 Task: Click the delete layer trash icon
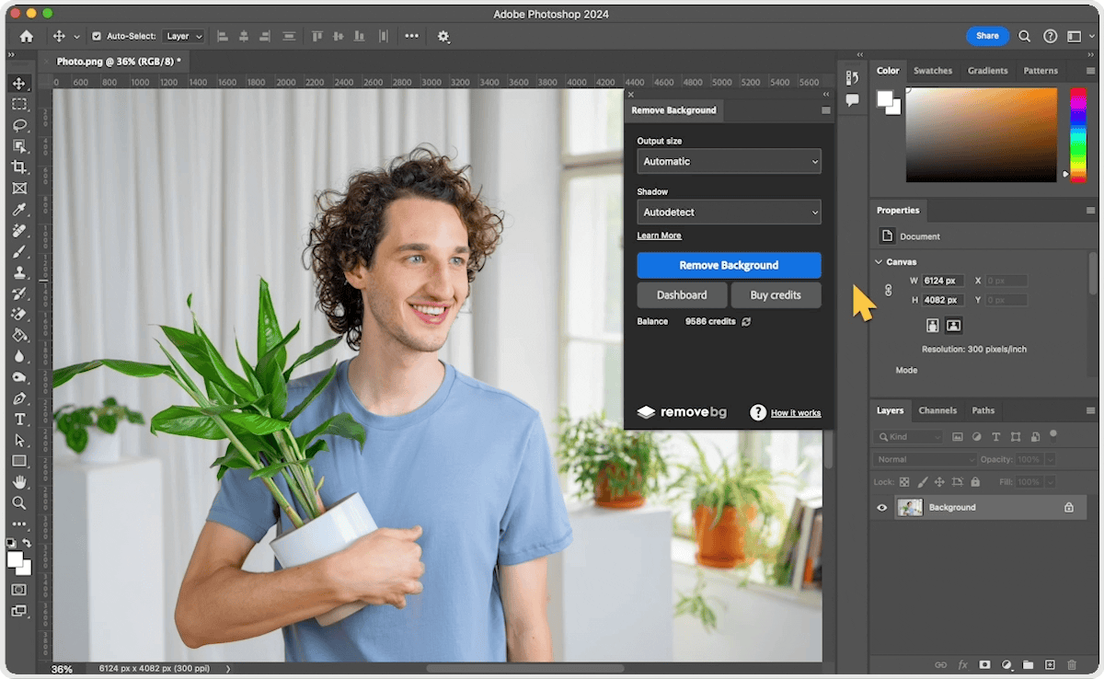coord(1071,664)
